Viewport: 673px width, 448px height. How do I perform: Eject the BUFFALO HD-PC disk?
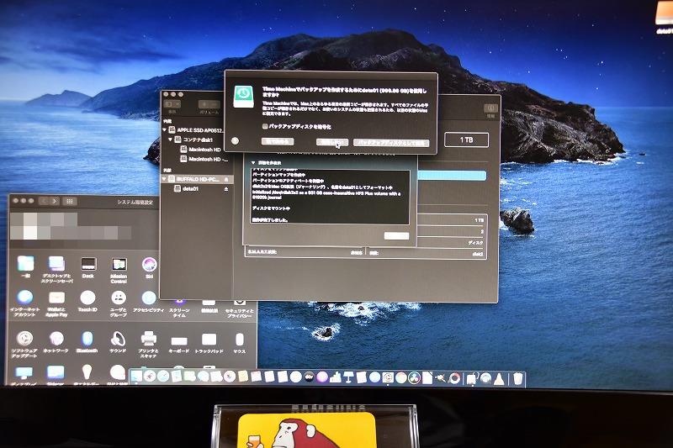[x=226, y=179]
